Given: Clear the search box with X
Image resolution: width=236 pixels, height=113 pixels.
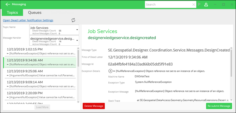Looking at the screenshot, I should point(194,4).
